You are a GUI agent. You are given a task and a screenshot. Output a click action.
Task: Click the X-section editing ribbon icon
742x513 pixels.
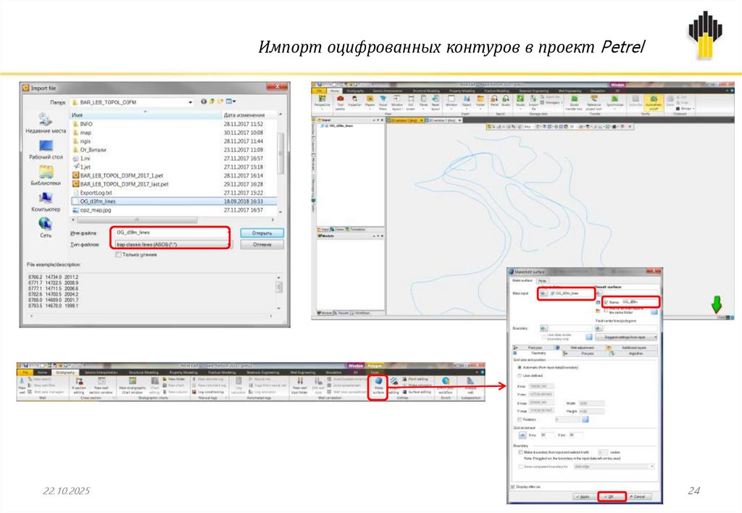[x=78, y=386]
